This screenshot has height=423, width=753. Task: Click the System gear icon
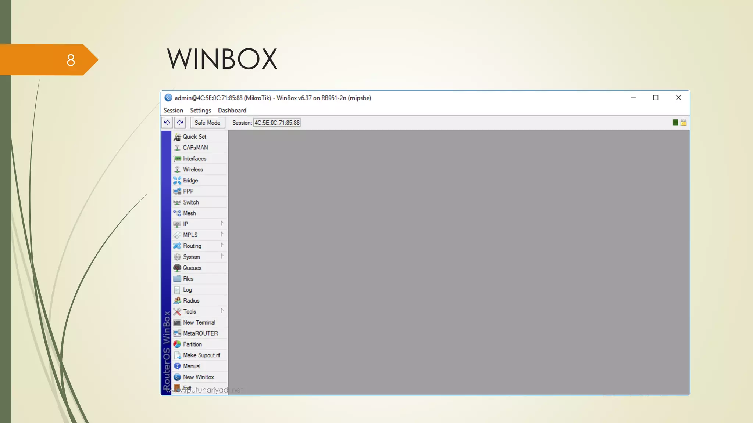[x=177, y=257]
